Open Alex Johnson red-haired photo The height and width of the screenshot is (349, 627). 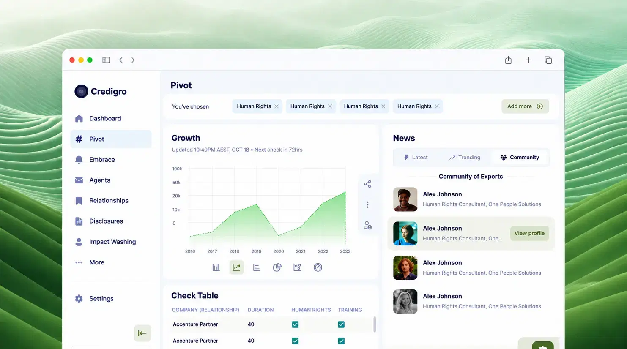pyautogui.click(x=405, y=268)
